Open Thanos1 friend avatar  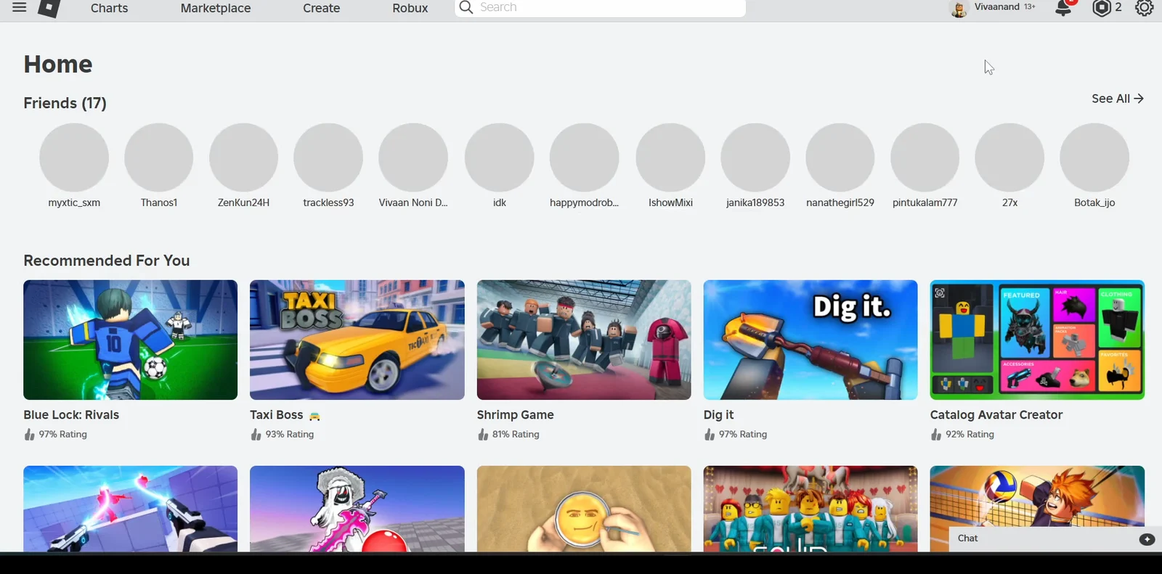[x=159, y=157]
